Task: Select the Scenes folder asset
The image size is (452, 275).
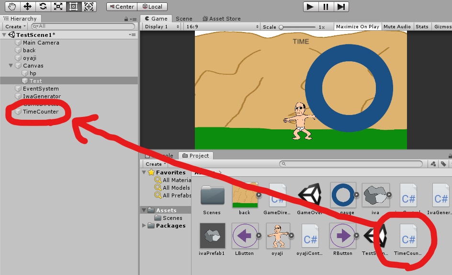Action: coord(212,199)
